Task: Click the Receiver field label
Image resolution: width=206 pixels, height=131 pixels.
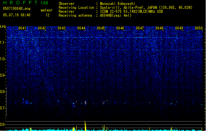Action: [66, 11]
